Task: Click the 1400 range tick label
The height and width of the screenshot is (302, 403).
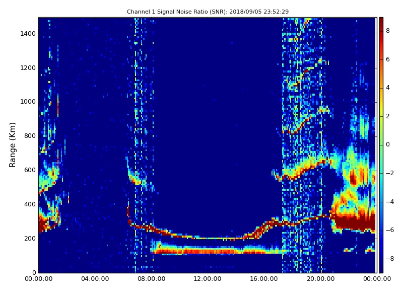Action: click(x=28, y=34)
